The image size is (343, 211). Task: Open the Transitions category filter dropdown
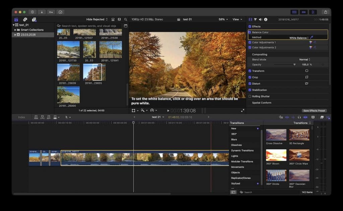pos(302,123)
